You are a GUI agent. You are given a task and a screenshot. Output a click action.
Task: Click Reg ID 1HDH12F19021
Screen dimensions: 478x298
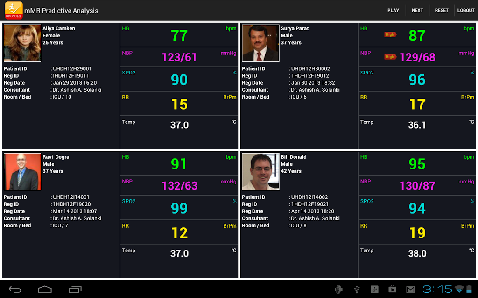(310, 204)
